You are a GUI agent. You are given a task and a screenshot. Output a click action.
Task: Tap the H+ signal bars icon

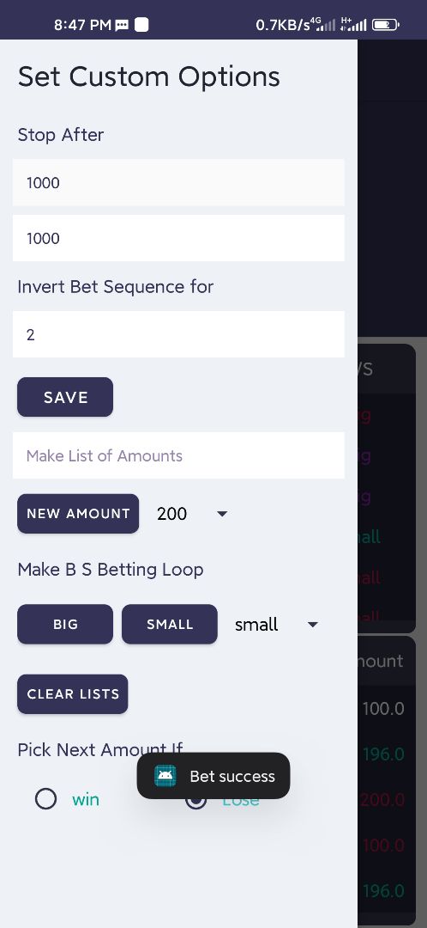(354, 24)
